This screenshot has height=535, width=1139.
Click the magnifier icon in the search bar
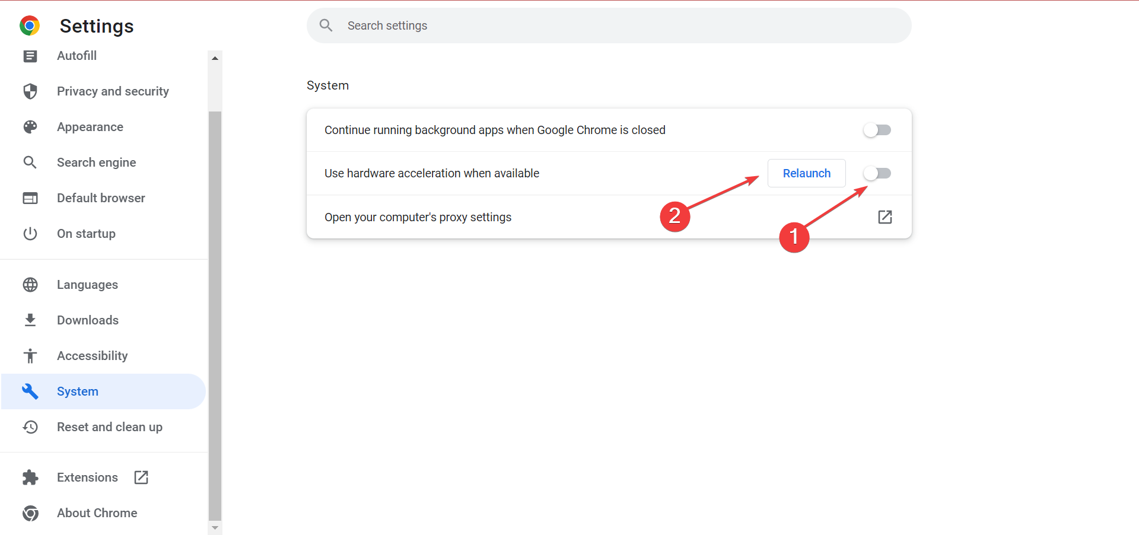(x=326, y=25)
